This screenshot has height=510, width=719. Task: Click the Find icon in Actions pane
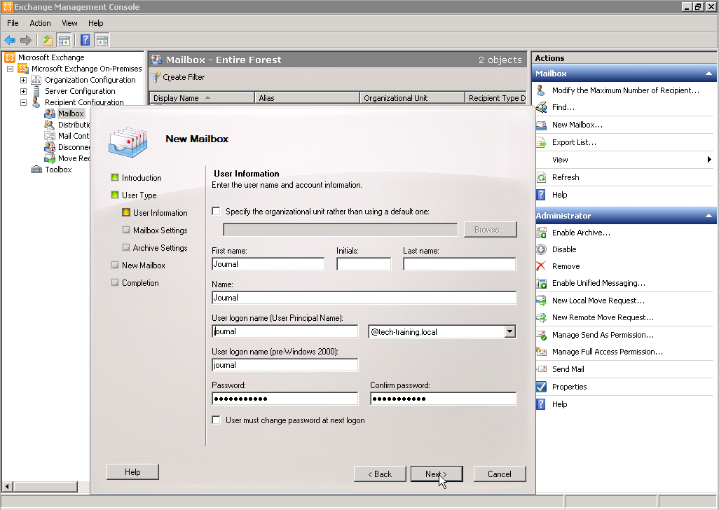(x=541, y=107)
